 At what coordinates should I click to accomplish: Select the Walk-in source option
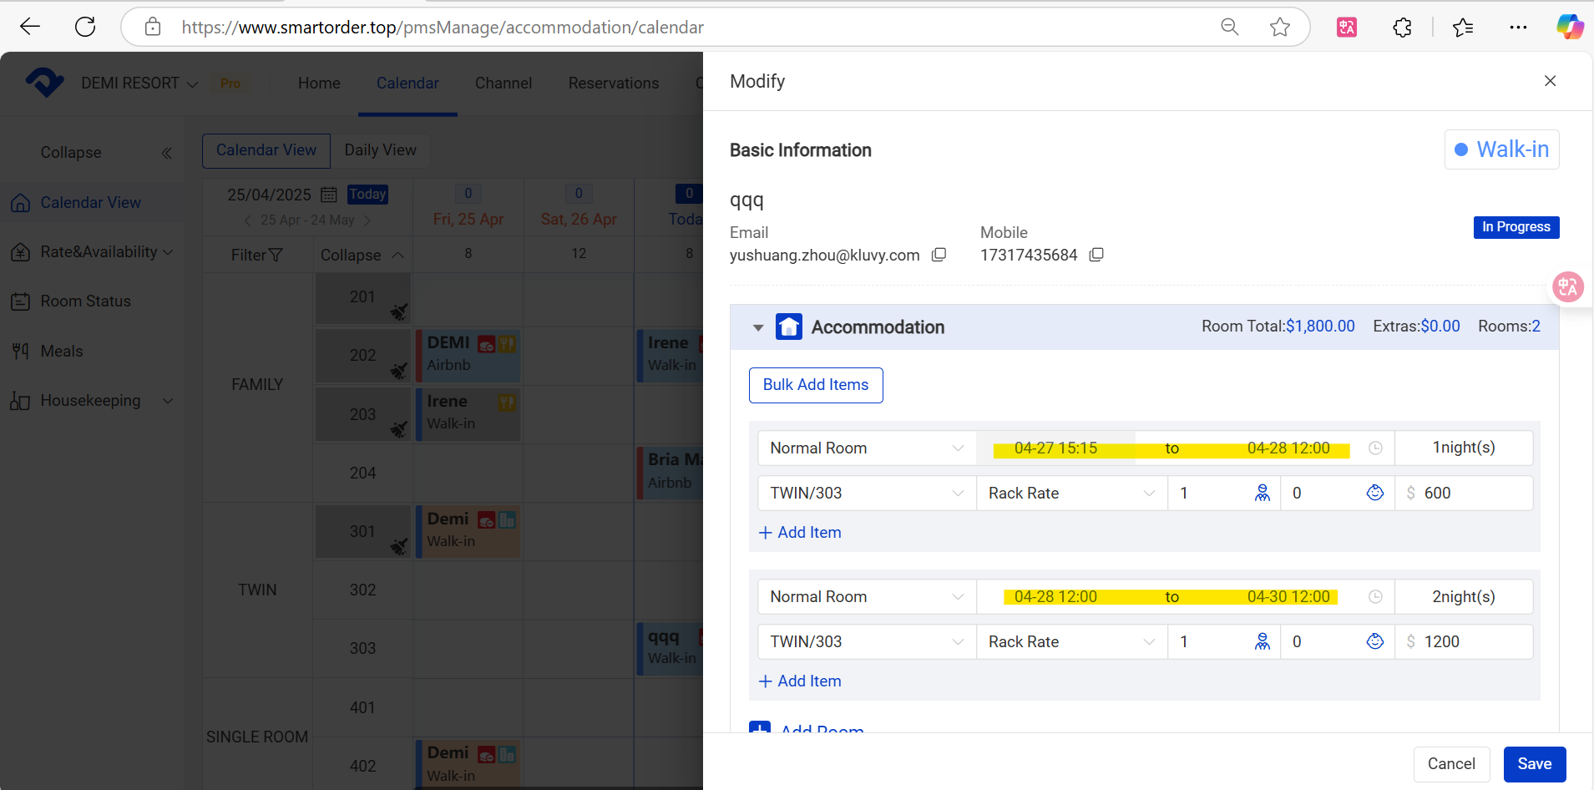tap(1501, 149)
